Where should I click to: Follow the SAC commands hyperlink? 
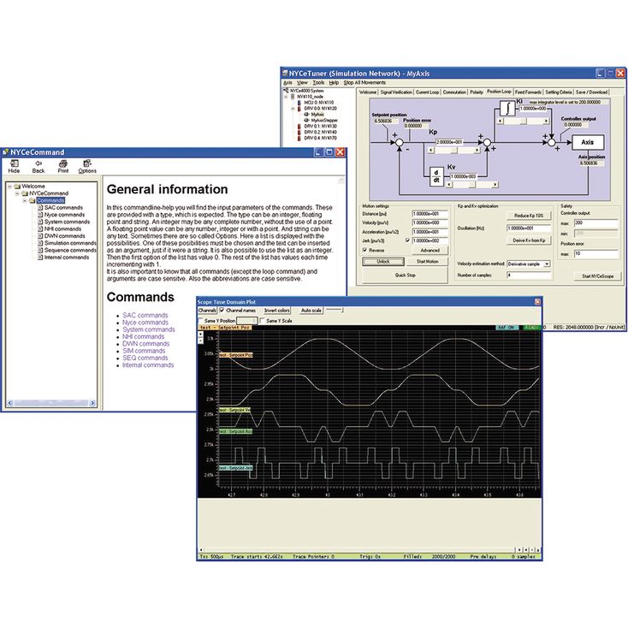tap(145, 315)
